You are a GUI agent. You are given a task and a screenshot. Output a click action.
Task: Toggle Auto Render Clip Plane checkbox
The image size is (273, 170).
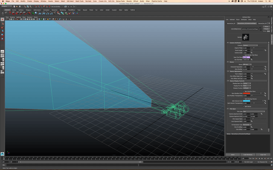click(x=244, y=55)
